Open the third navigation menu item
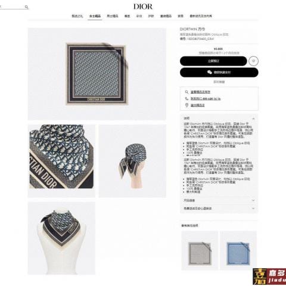The width and height of the screenshot is (286, 286). click(x=113, y=16)
